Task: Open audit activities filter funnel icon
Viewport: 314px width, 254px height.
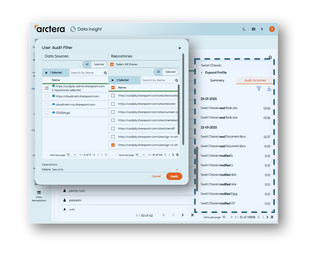Action: coord(259,89)
